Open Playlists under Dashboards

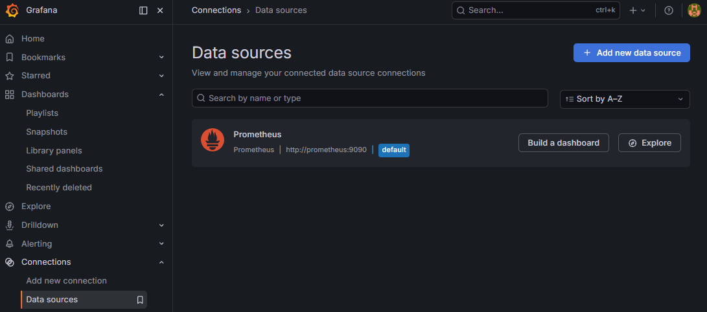(x=42, y=113)
